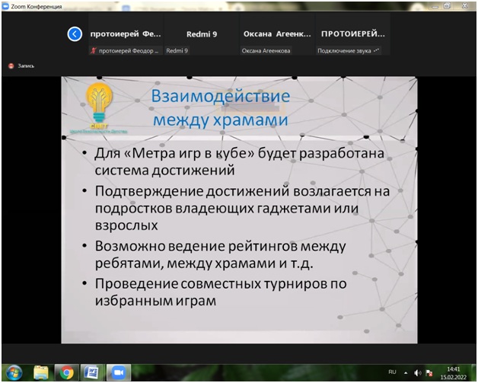Select the ПРОТОИЕРЕЙ tile connecting audio
This screenshot has width=478, height=383.
352,39
